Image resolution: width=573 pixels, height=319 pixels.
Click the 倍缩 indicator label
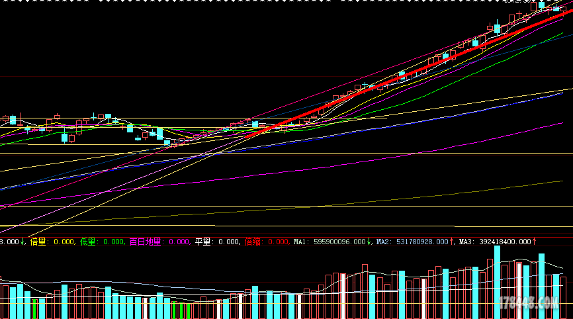coord(253,242)
